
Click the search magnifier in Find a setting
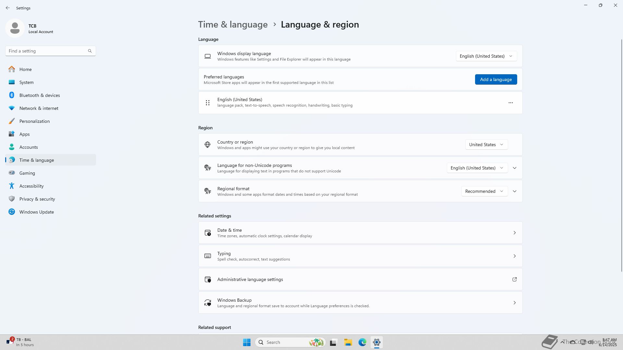tap(90, 51)
